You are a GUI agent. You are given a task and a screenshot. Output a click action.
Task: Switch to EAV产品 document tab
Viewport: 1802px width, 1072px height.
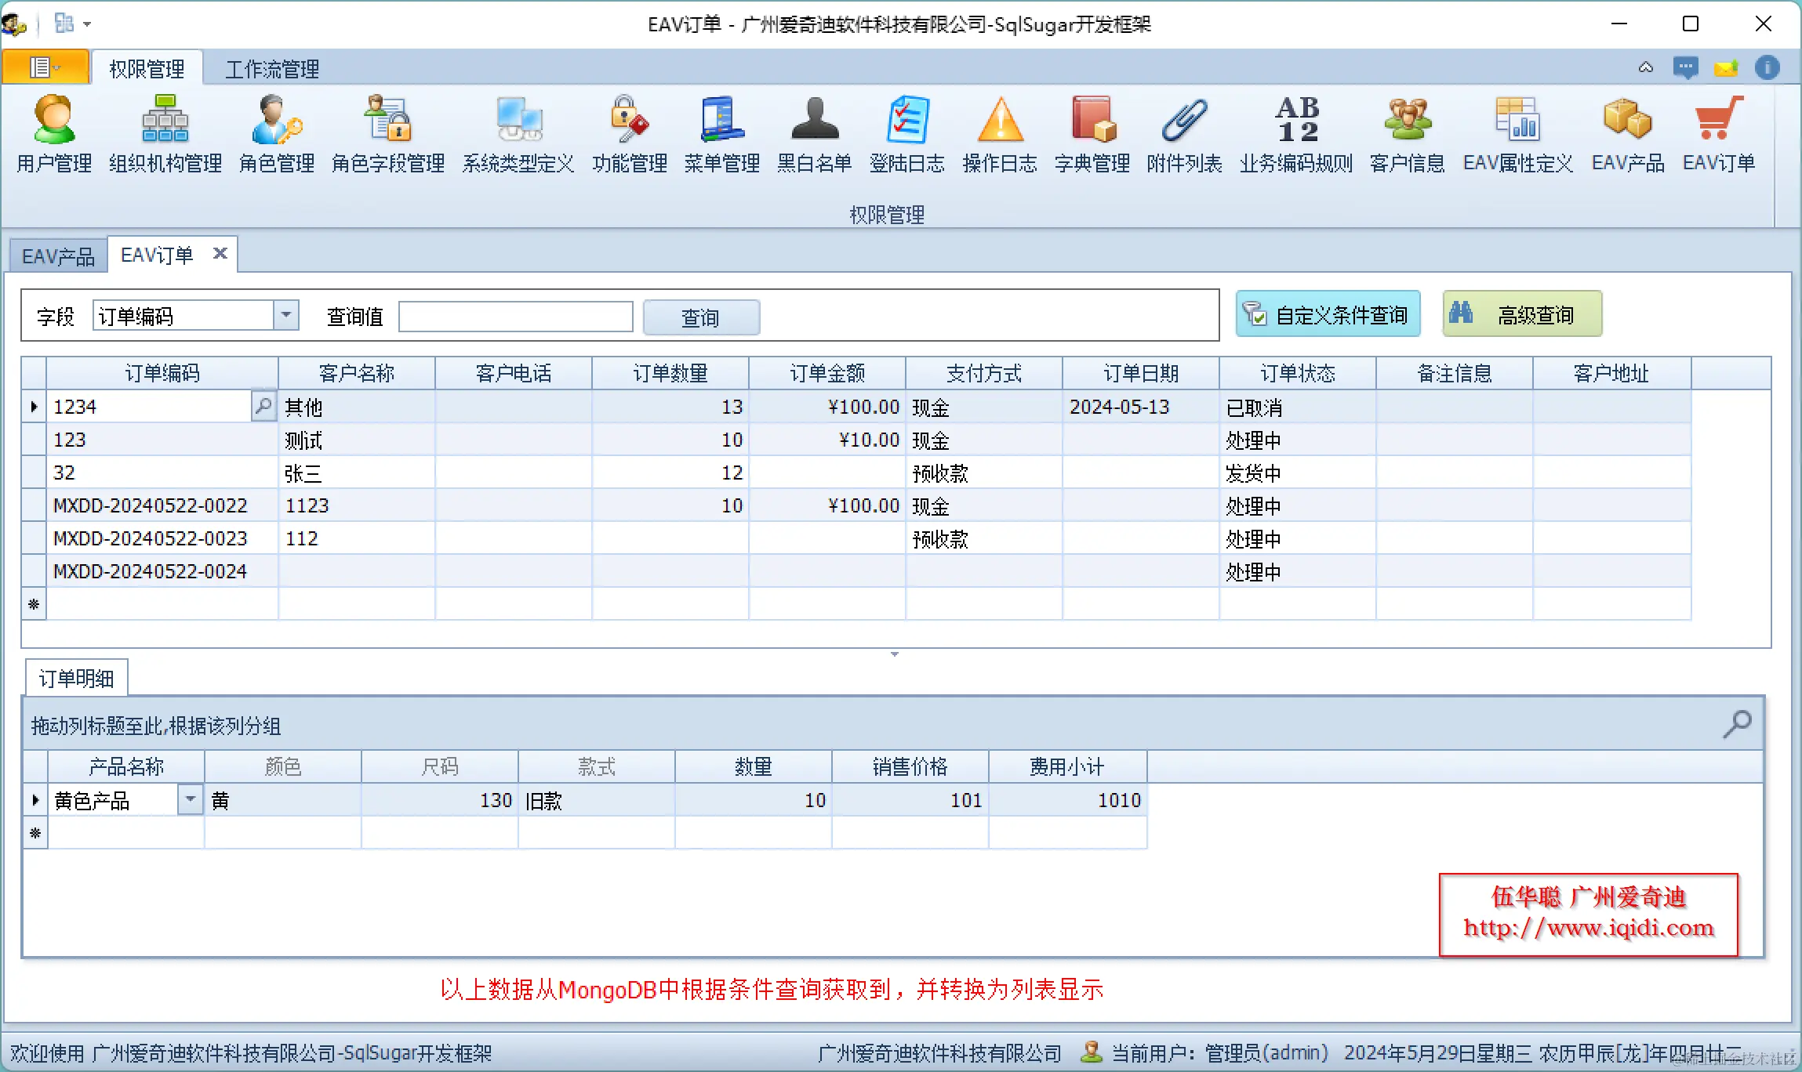[58, 256]
